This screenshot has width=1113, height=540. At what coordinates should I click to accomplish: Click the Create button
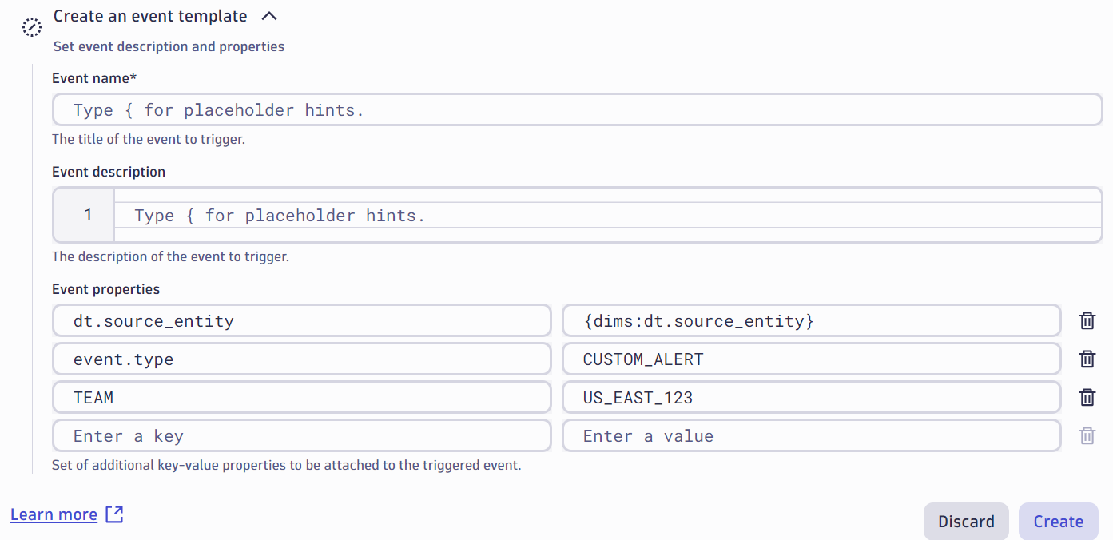pyautogui.click(x=1058, y=521)
